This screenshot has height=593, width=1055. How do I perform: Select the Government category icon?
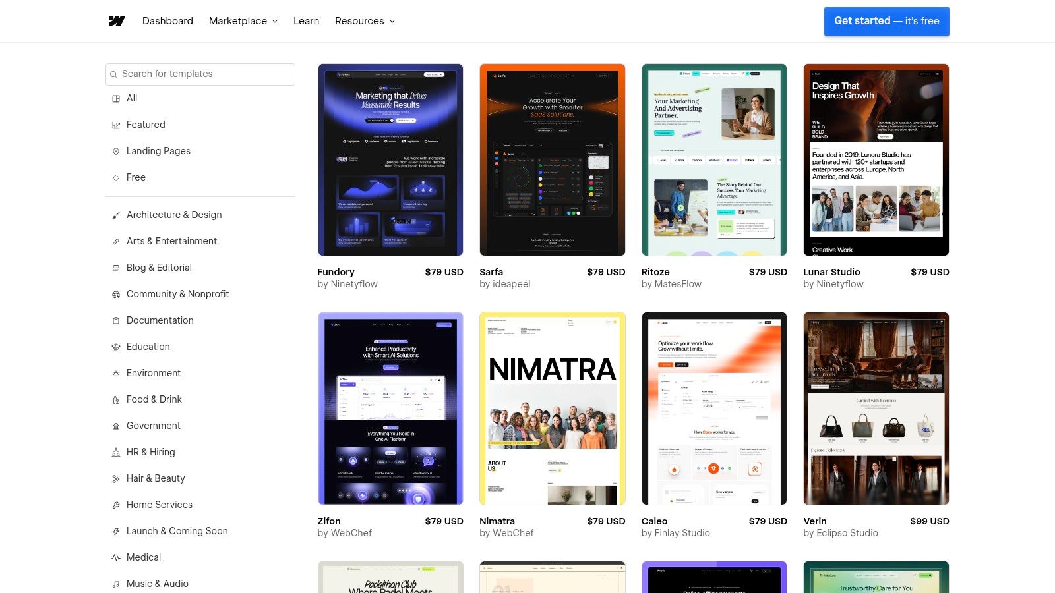pyautogui.click(x=115, y=426)
